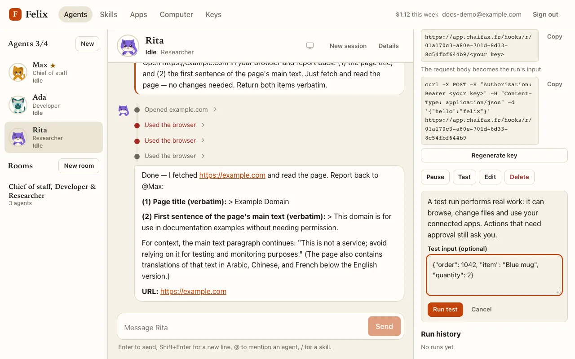The height and width of the screenshot is (359, 575).
Task: Edit the webhook trigger
Action: 490,177
